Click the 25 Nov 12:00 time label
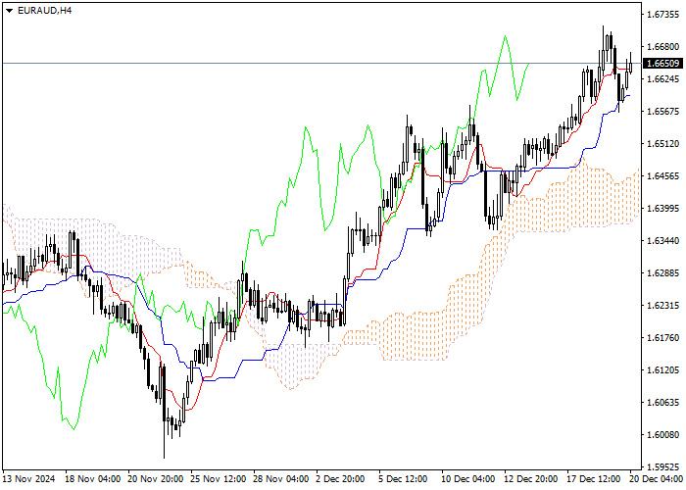The image size is (686, 490). coord(219,479)
